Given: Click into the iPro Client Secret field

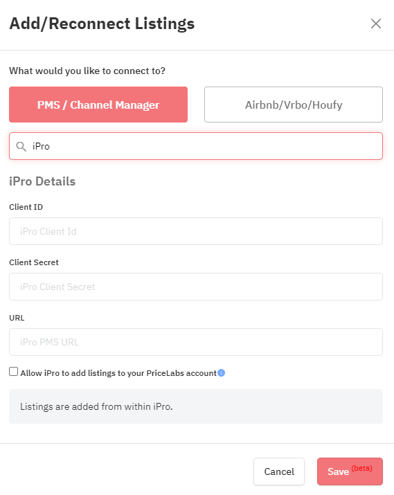Looking at the screenshot, I should point(196,287).
